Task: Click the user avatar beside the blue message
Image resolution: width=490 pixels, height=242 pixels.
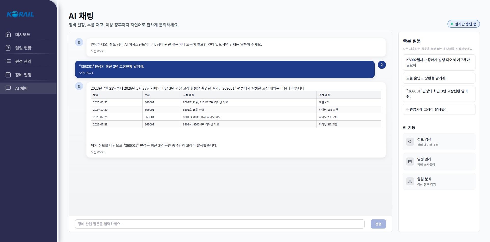Action: click(x=382, y=65)
